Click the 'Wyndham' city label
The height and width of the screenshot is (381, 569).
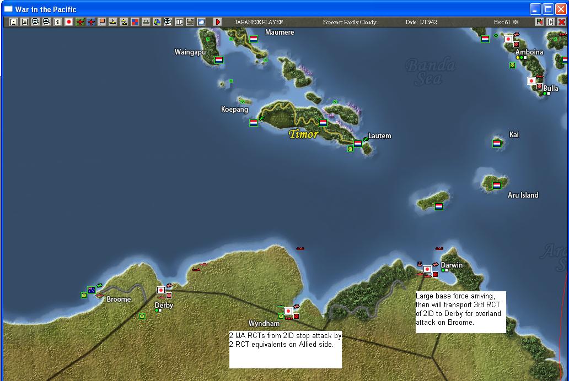[264, 323]
